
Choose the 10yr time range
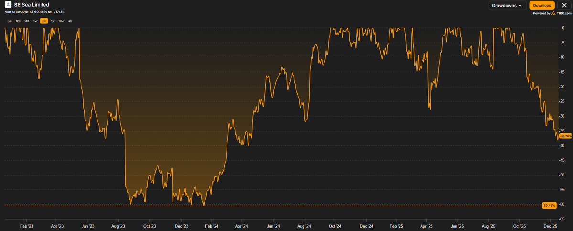click(x=61, y=21)
